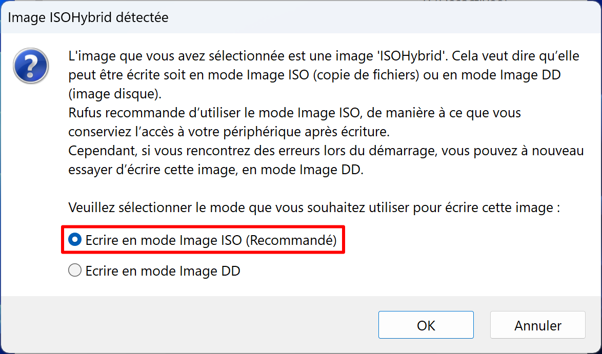Click 'peut être écrite soit en mode' line

(x=314, y=75)
